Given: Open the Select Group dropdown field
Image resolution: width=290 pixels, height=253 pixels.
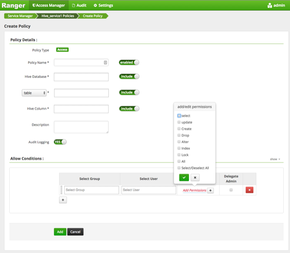Looking at the screenshot, I should pyautogui.click(x=91, y=190).
